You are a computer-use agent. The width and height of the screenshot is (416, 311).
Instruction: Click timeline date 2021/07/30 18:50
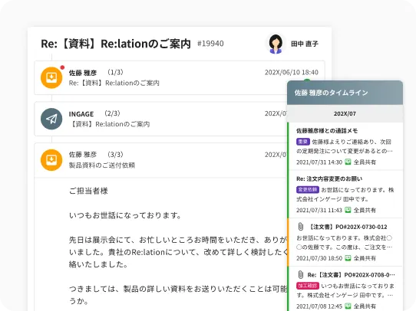(319, 258)
